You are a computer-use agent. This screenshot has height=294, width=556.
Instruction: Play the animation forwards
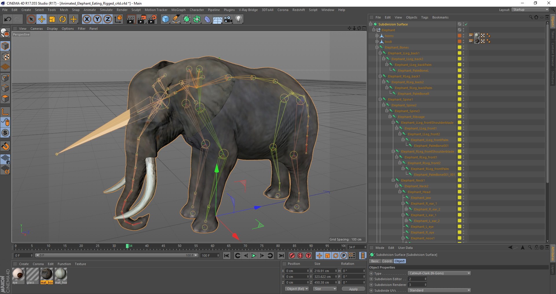point(254,256)
